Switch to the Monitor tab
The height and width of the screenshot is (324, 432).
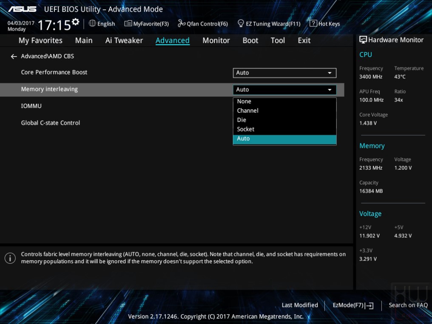tap(216, 40)
